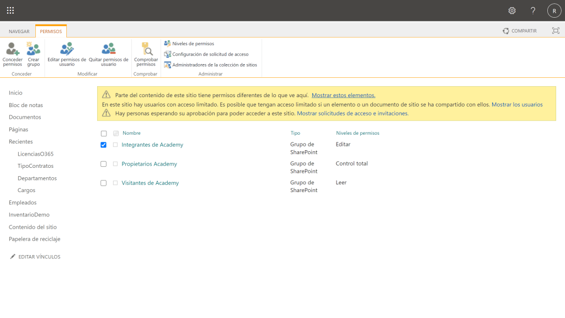Viewport: 565px width, 318px height.
Task: Open SharePoint settings gear
Action: (511, 10)
